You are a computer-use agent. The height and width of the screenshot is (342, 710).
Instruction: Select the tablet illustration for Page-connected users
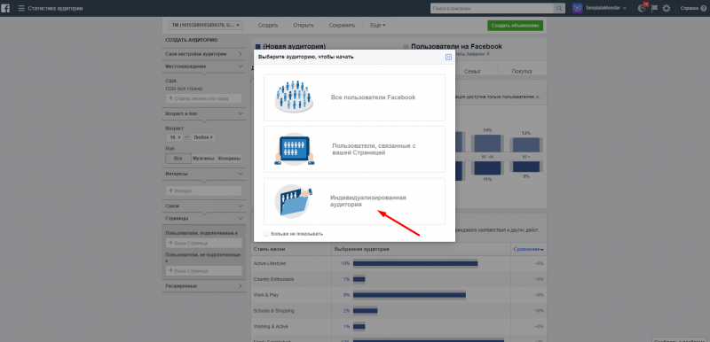click(x=294, y=149)
